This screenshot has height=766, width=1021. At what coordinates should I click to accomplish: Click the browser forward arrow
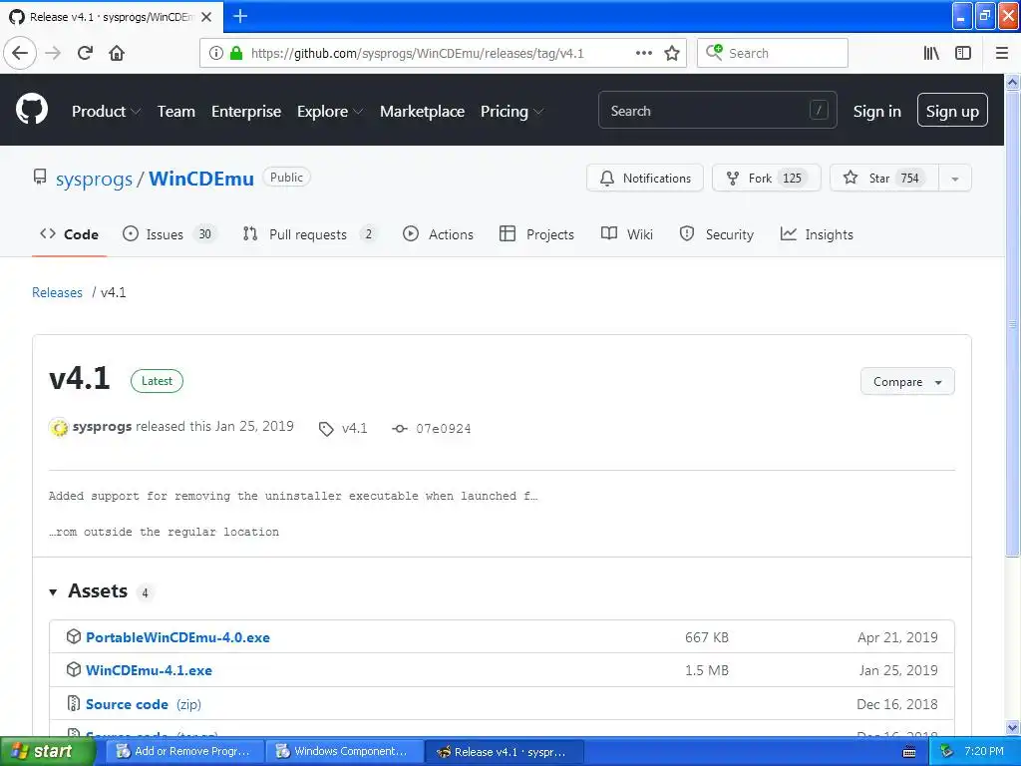53,53
